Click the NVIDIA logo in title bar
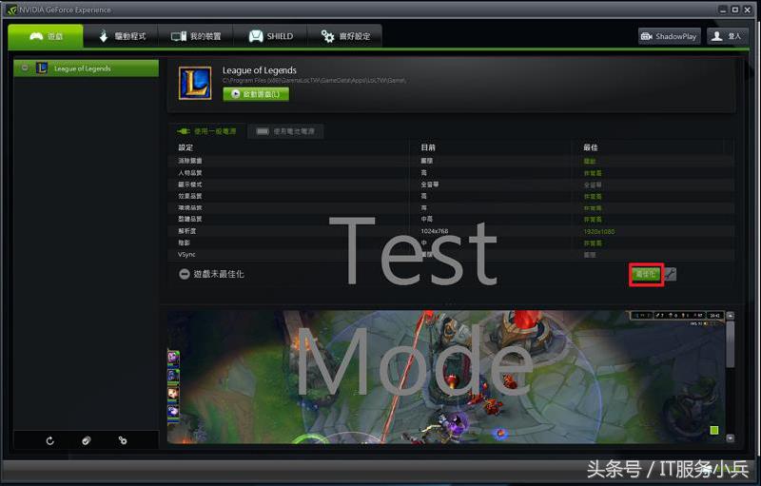The image size is (761, 486). (x=11, y=10)
